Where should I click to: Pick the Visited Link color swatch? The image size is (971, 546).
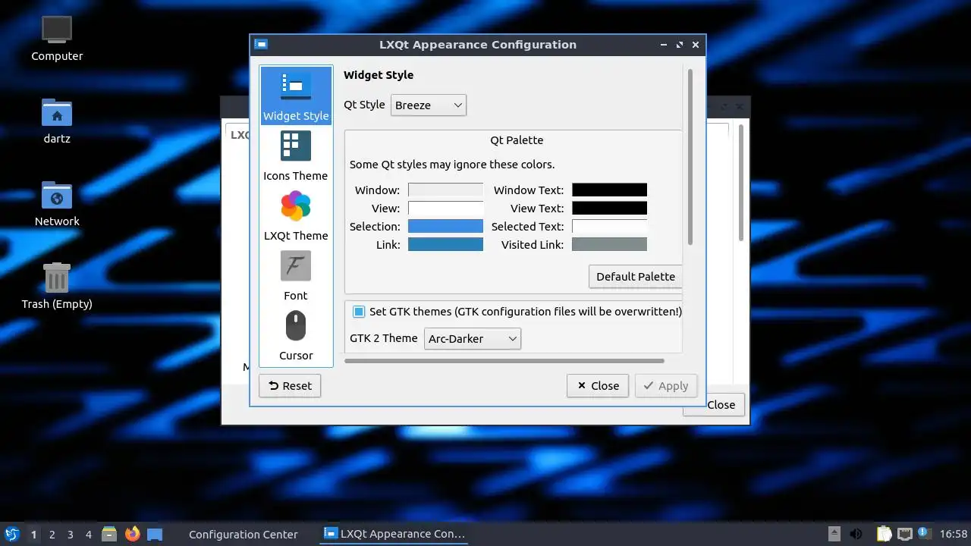609,245
